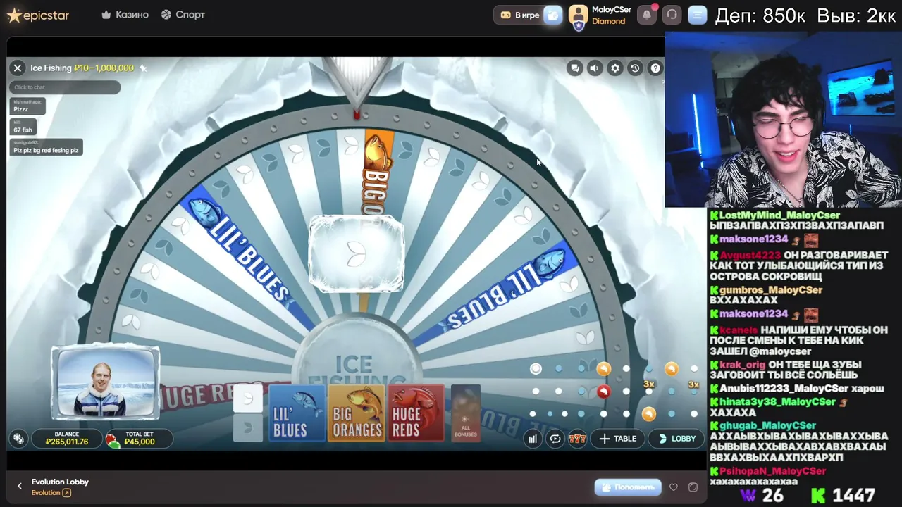Click the lower white leaf bet spot
The image size is (902, 507).
(x=248, y=428)
